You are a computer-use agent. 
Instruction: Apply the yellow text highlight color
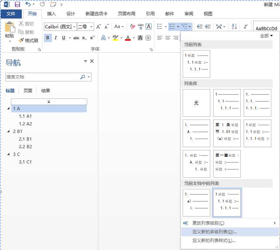(115, 38)
